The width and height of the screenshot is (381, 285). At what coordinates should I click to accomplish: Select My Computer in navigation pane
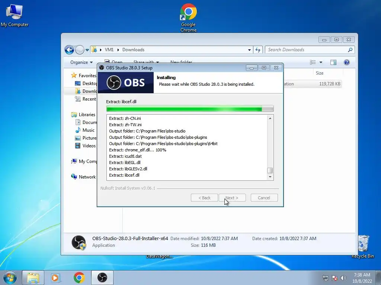coord(84,161)
